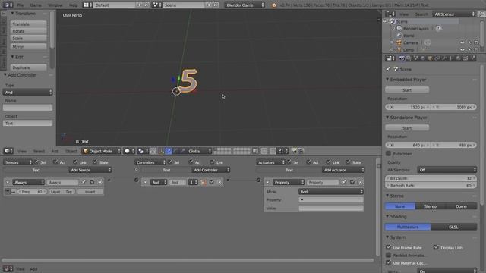486x273 pixels.
Task: Open the 3D viewport Select menu
Action: 39,151
